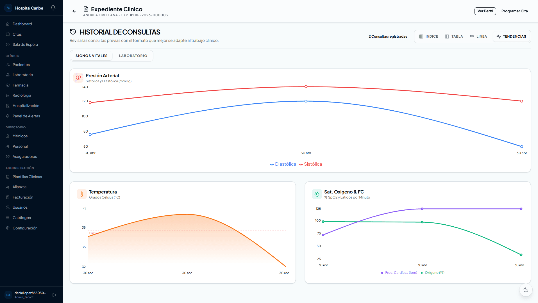Click the first heart rate data point

pos(323,235)
